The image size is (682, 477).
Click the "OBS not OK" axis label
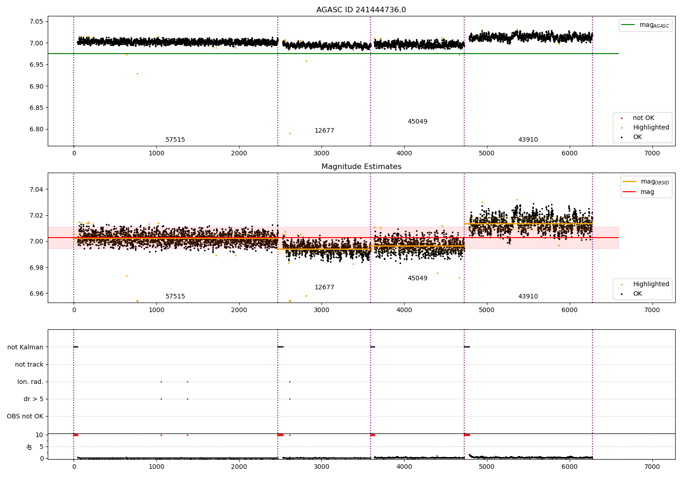pyautogui.click(x=25, y=416)
